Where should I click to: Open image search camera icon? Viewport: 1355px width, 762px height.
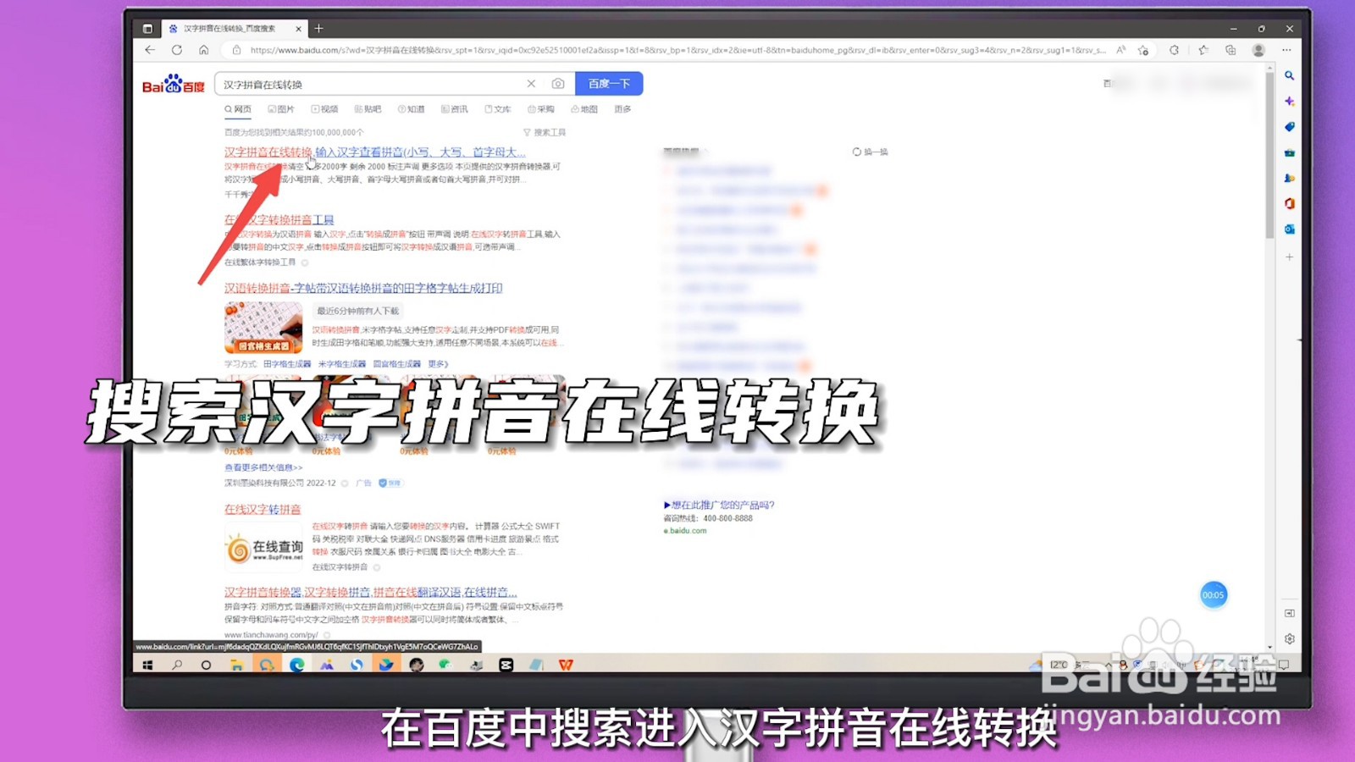[x=557, y=84]
